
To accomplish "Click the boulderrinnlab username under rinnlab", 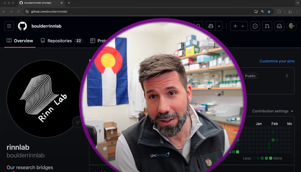I will (x=26, y=155).
